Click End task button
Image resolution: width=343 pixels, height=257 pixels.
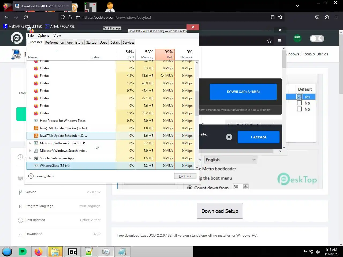pos(185,176)
